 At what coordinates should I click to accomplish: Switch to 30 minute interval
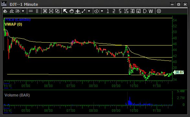pyautogui.click(x=132, y=11)
